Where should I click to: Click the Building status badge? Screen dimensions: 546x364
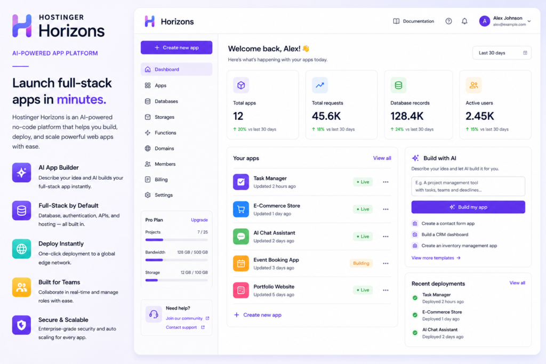361,263
